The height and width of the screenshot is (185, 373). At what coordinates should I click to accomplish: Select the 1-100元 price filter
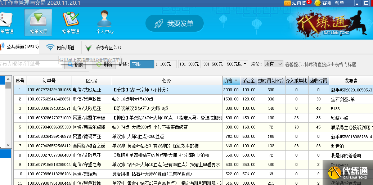click(165, 64)
